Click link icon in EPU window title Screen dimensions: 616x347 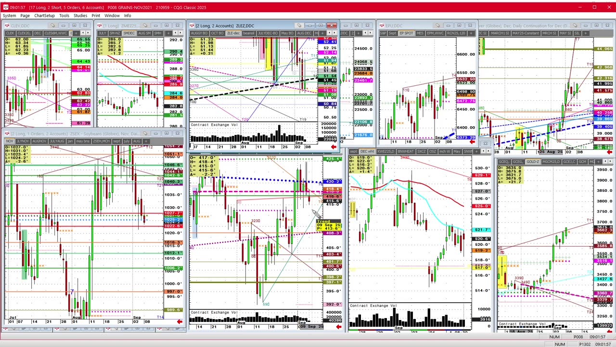437,26
